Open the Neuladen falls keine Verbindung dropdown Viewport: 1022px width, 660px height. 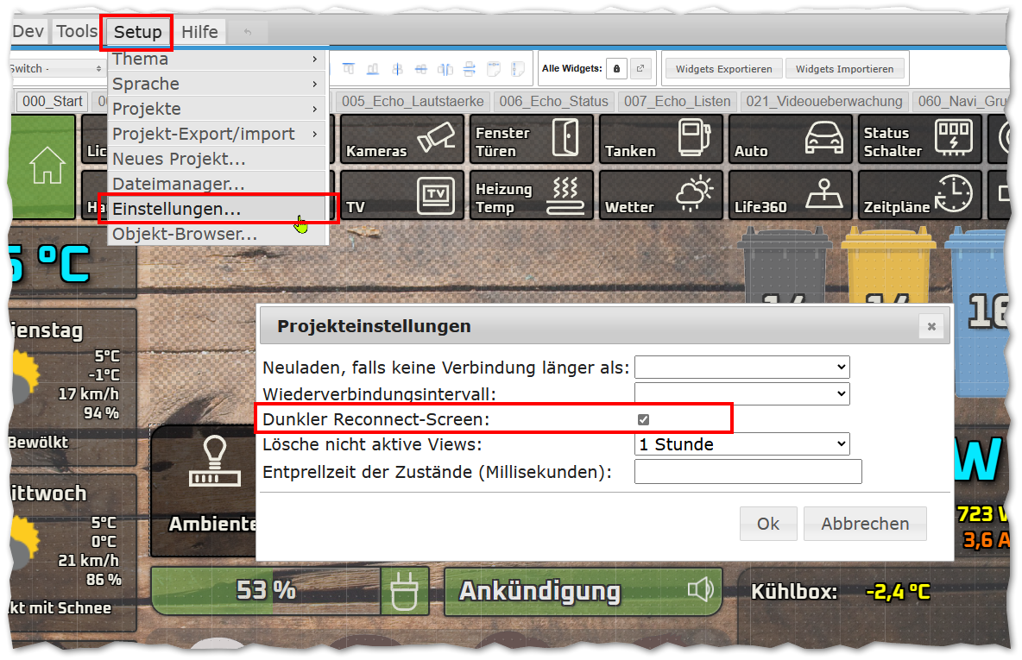741,368
